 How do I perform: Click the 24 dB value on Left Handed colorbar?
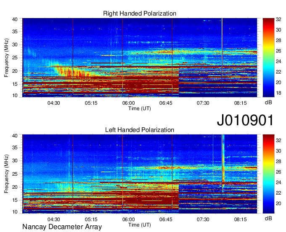[x=278, y=182]
